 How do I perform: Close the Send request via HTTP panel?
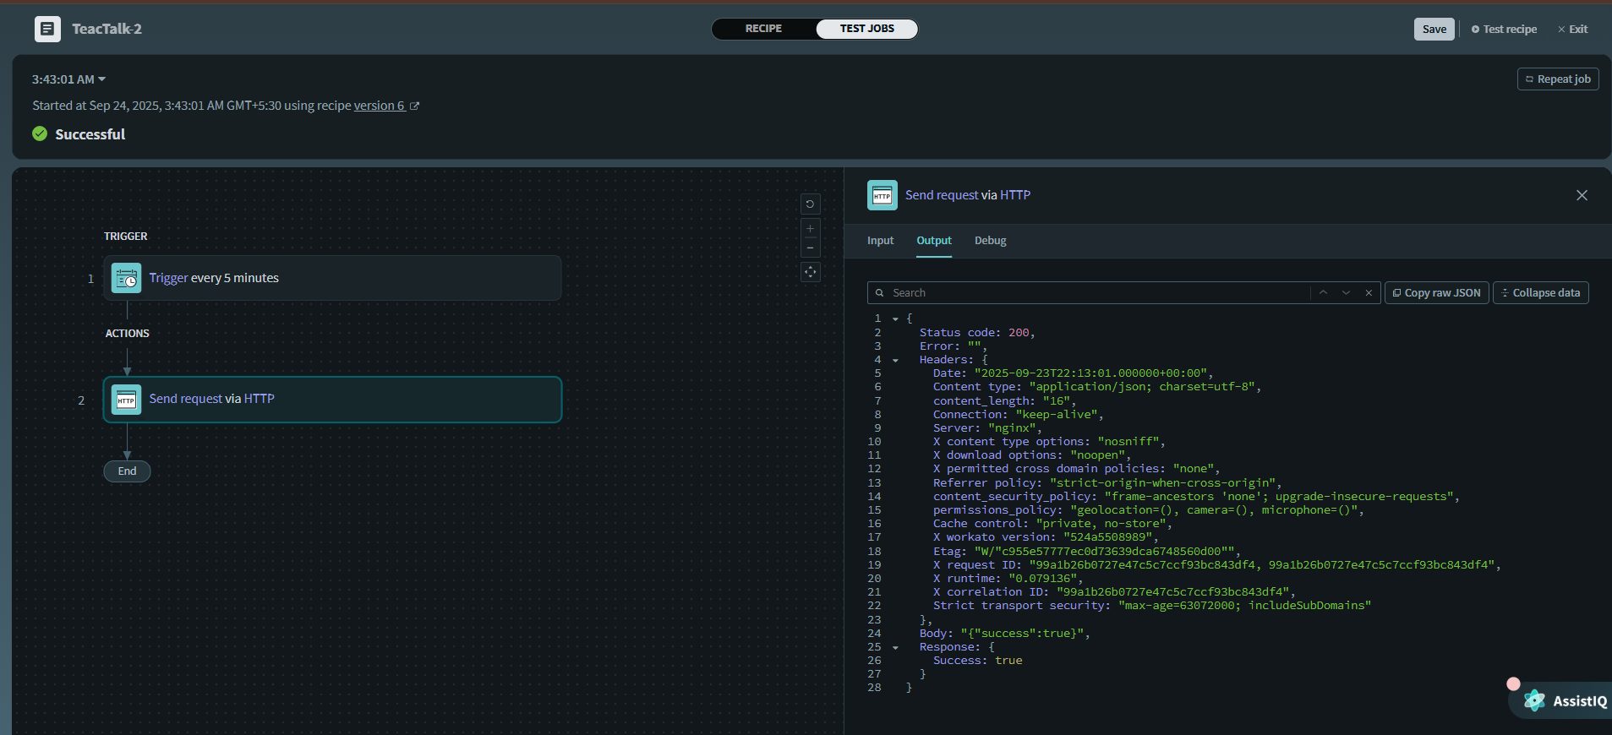(1582, 195)
